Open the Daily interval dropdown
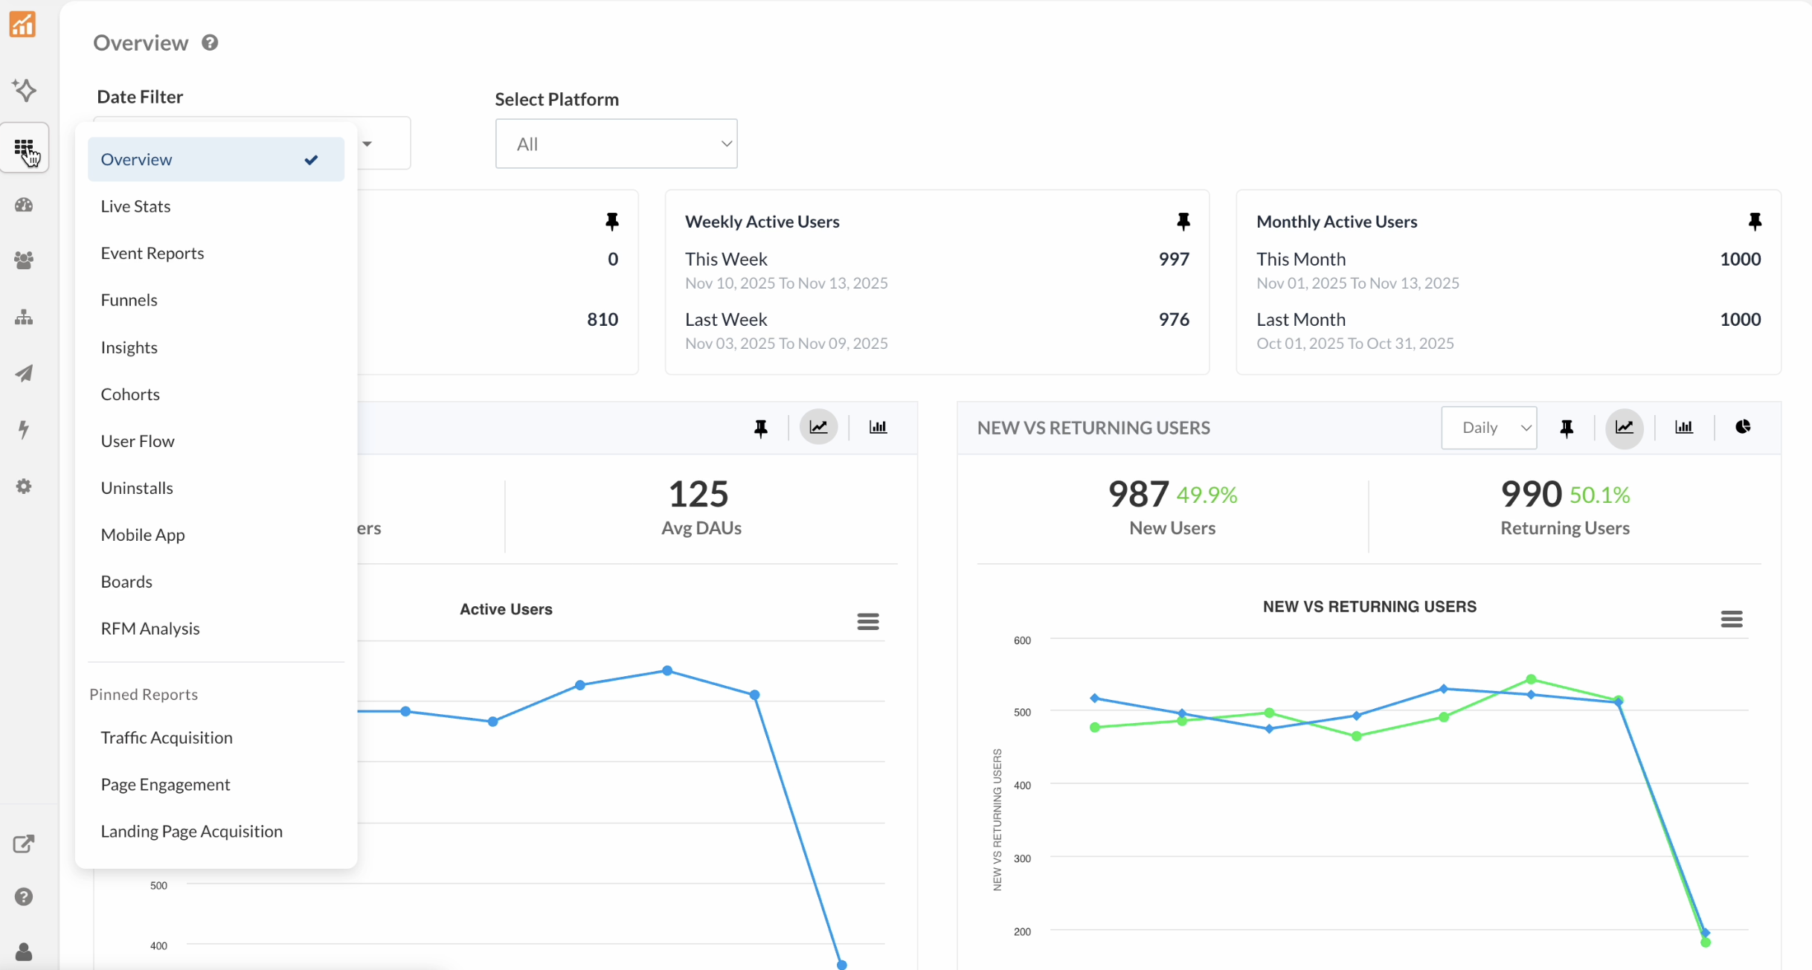 1488,428
